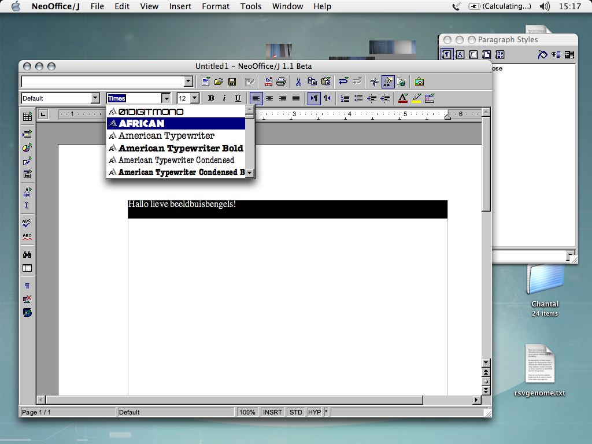
Task: Click the Export as PDF icon
Action: pyautogui.click(x=268, y=82)
